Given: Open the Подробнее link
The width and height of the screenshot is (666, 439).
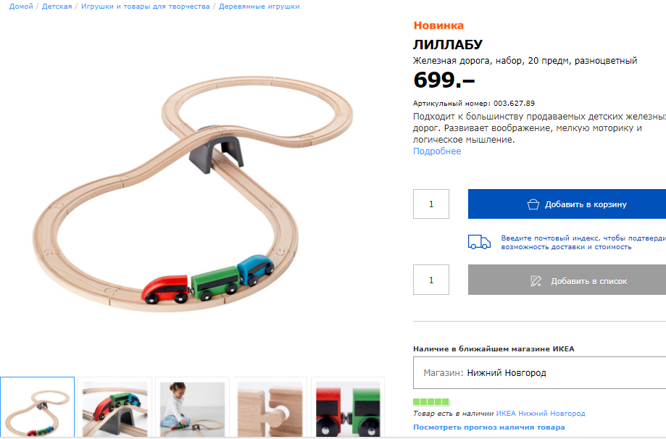Looking at the screenshot, I should pos(437,151).
